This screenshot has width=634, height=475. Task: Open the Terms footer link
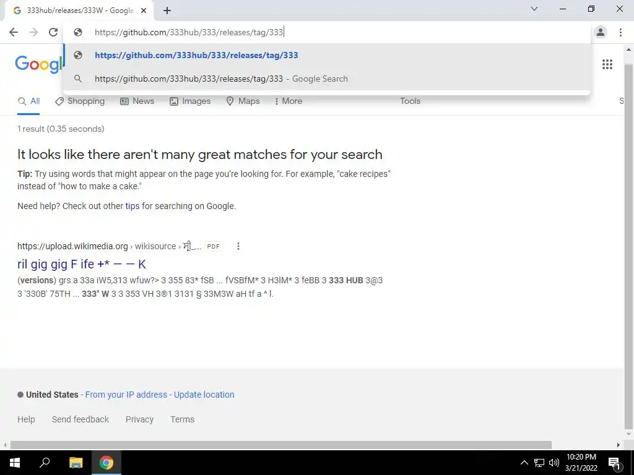click(183, 419)
